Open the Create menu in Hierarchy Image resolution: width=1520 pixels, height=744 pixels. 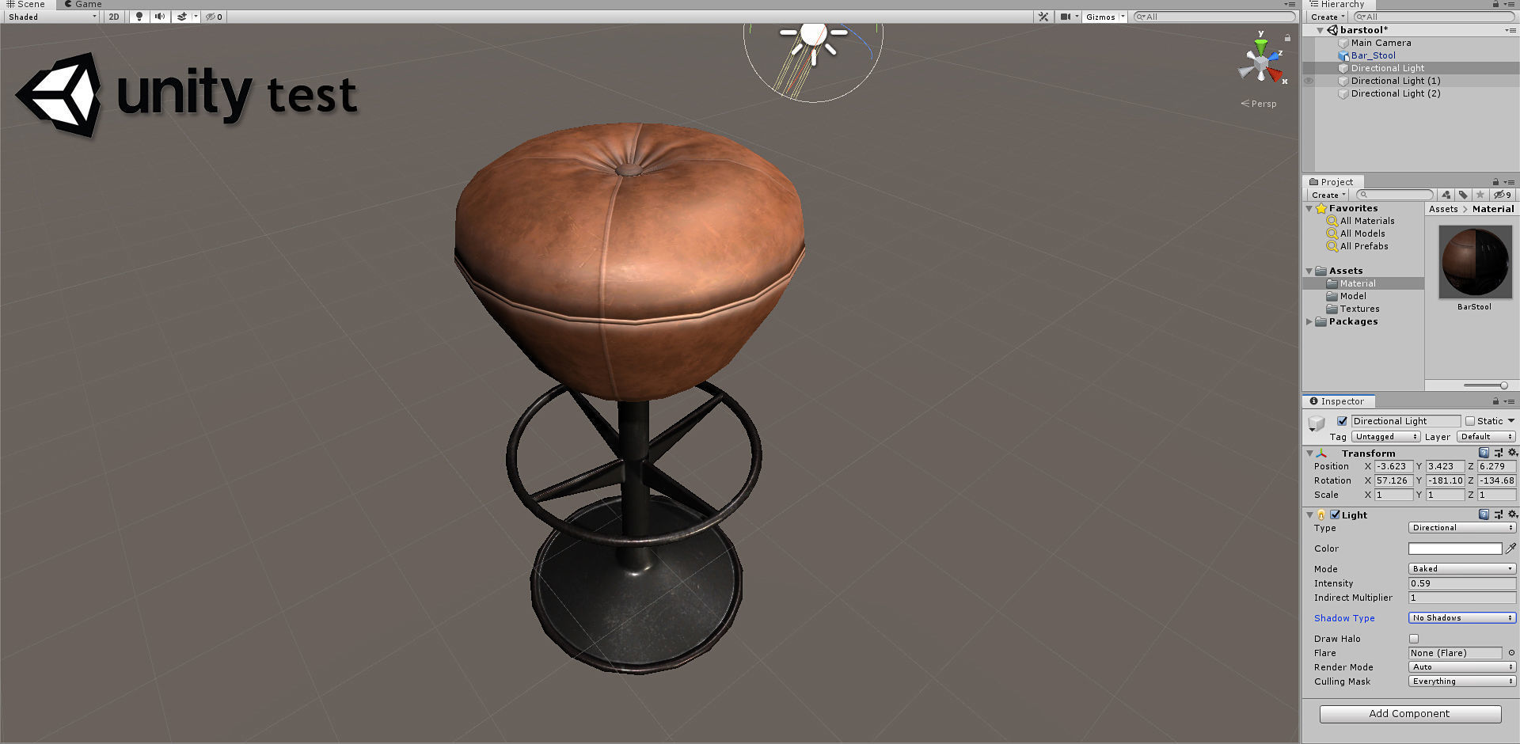pyautogui.click(x=1326, y=16)
